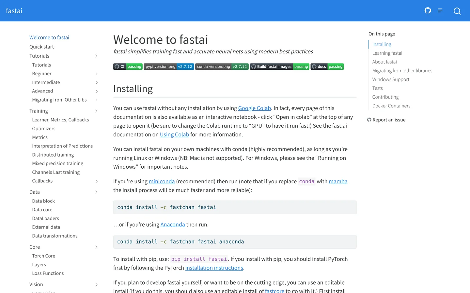The image size is (470, 293).
Task: Collapse the Vision section chevron
Action: (97, 285)
